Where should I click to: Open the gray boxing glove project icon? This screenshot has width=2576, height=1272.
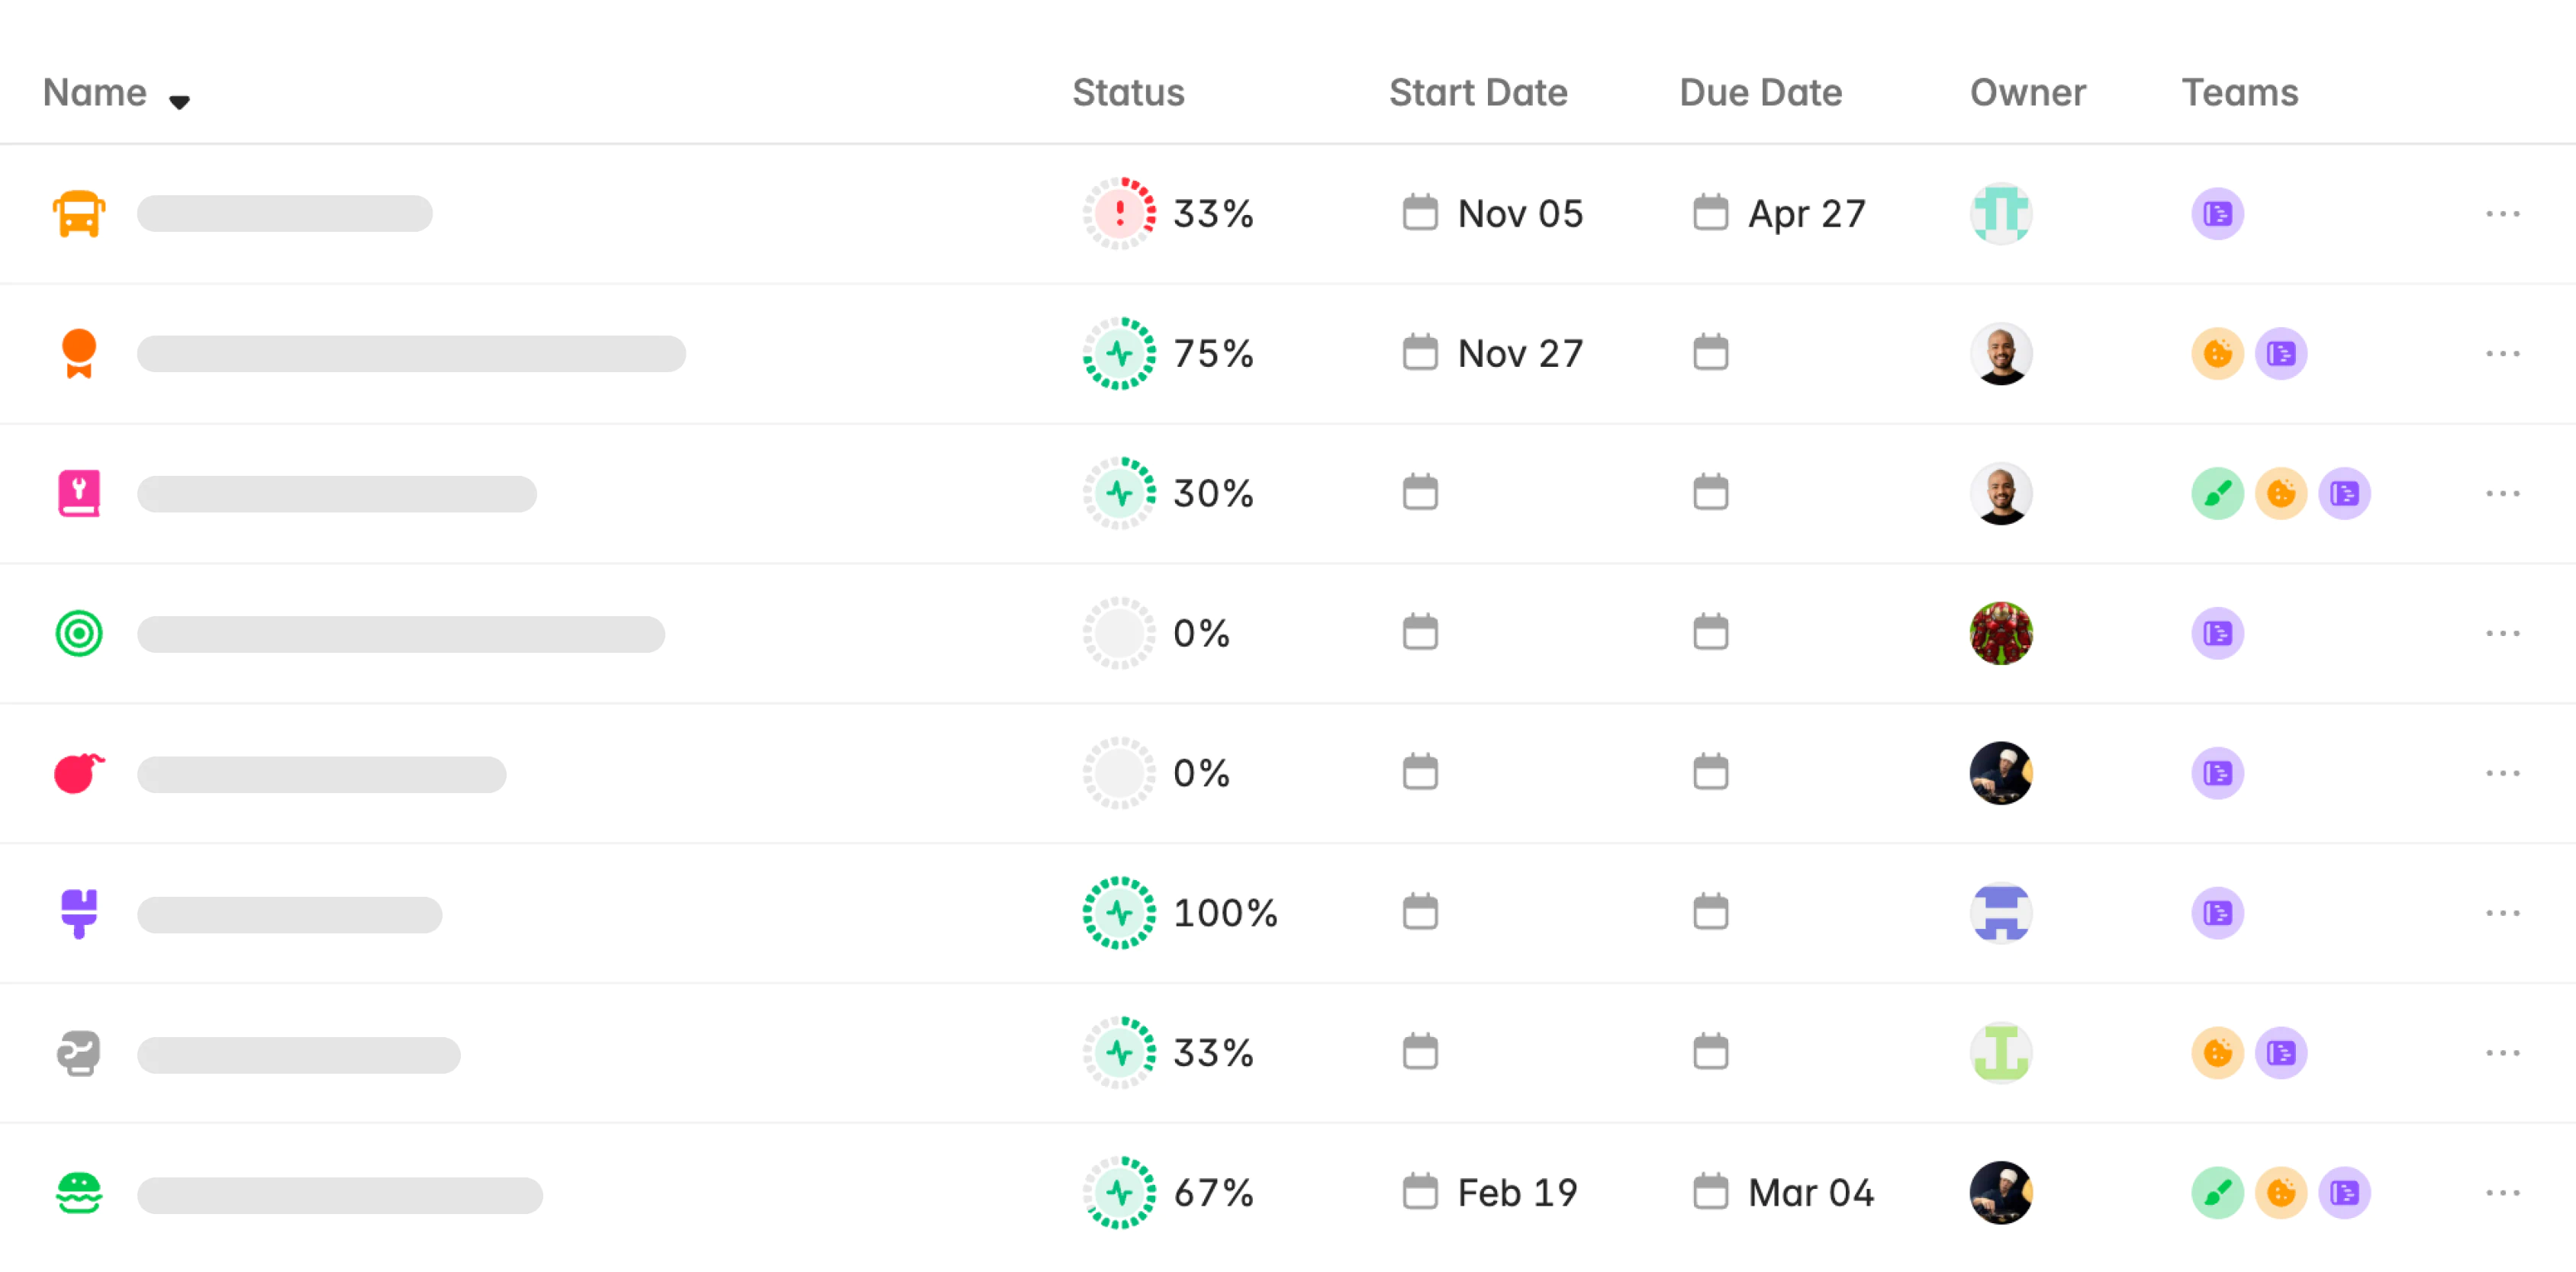(x=79, y=1052)
